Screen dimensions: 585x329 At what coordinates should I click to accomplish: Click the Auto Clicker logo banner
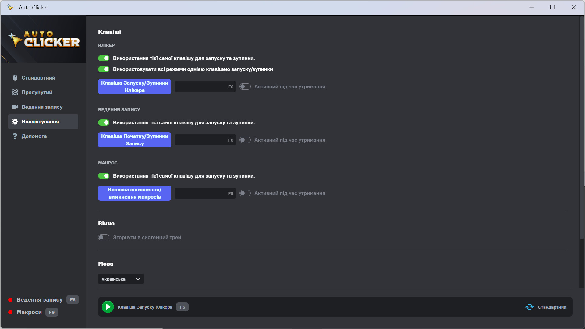[x=43, y=39]
